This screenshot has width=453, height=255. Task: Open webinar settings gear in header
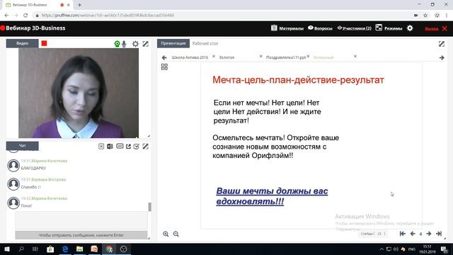click(x=410, y=28)
